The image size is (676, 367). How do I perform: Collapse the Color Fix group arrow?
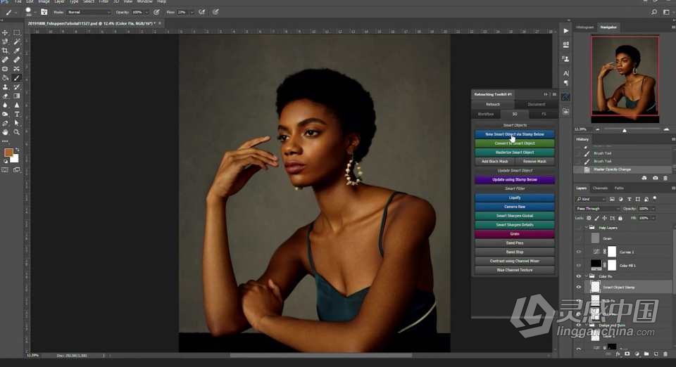(x=587, y=276)
